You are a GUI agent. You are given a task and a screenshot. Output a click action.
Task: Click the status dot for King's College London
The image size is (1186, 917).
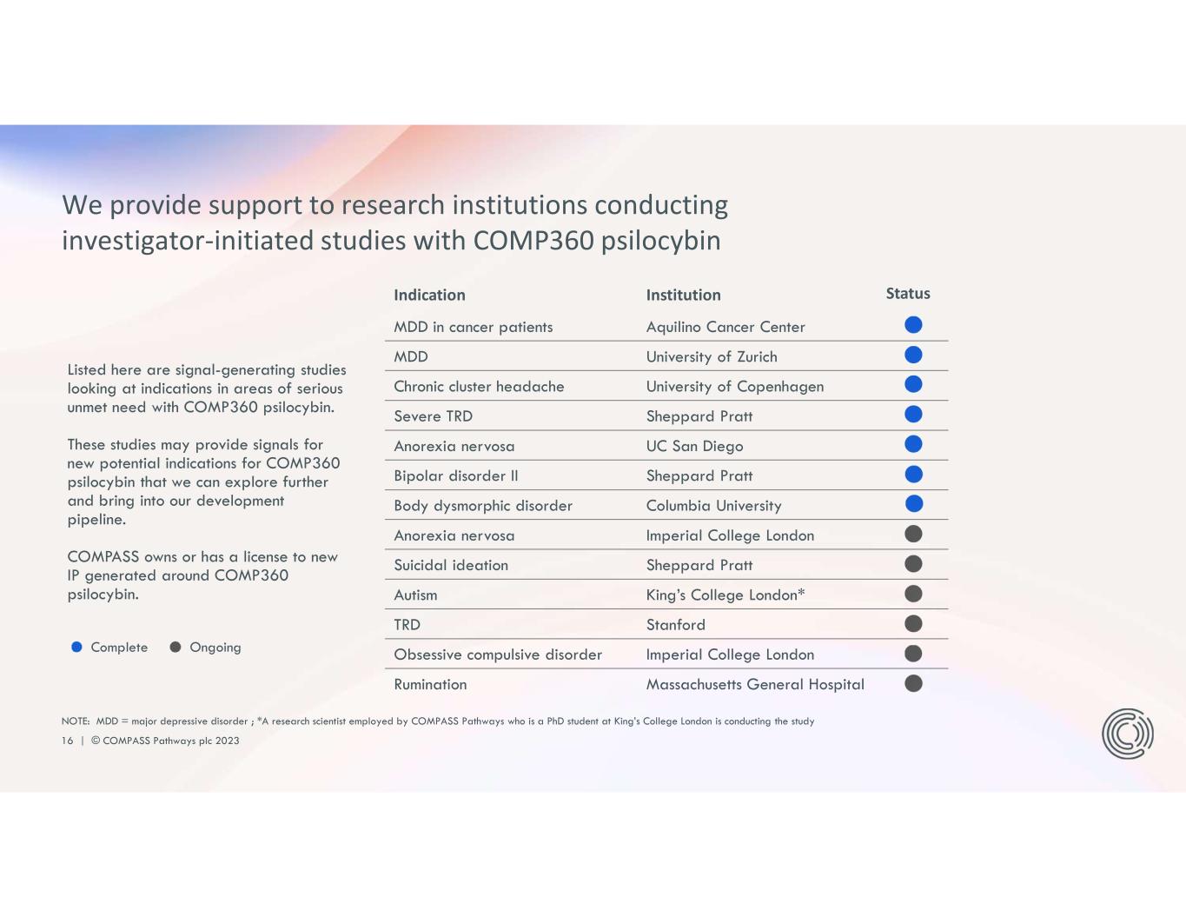pos(913,594)
